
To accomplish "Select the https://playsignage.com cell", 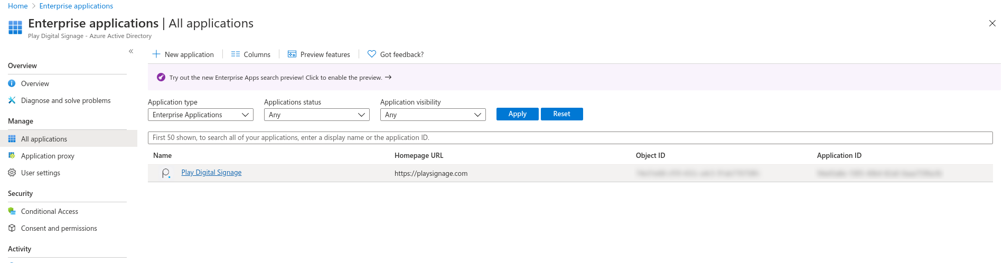I will coord(431,173).
